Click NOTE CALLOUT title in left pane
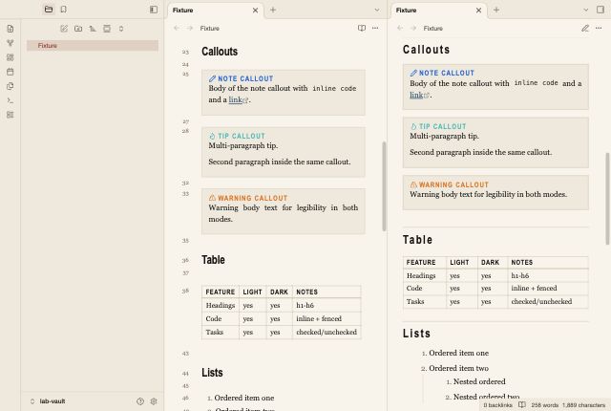 tap(245, 78)
